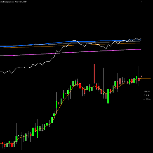Select the tall red candlestick with highest wick

(x=94, y=74)
